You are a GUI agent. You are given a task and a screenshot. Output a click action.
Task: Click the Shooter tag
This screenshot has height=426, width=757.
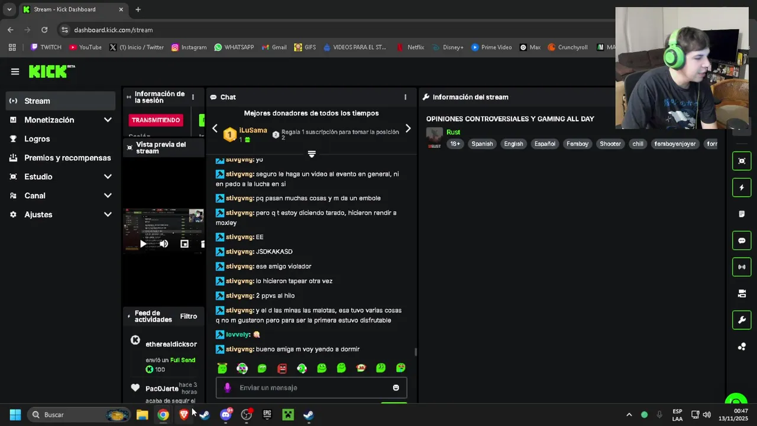pos(610,144)
